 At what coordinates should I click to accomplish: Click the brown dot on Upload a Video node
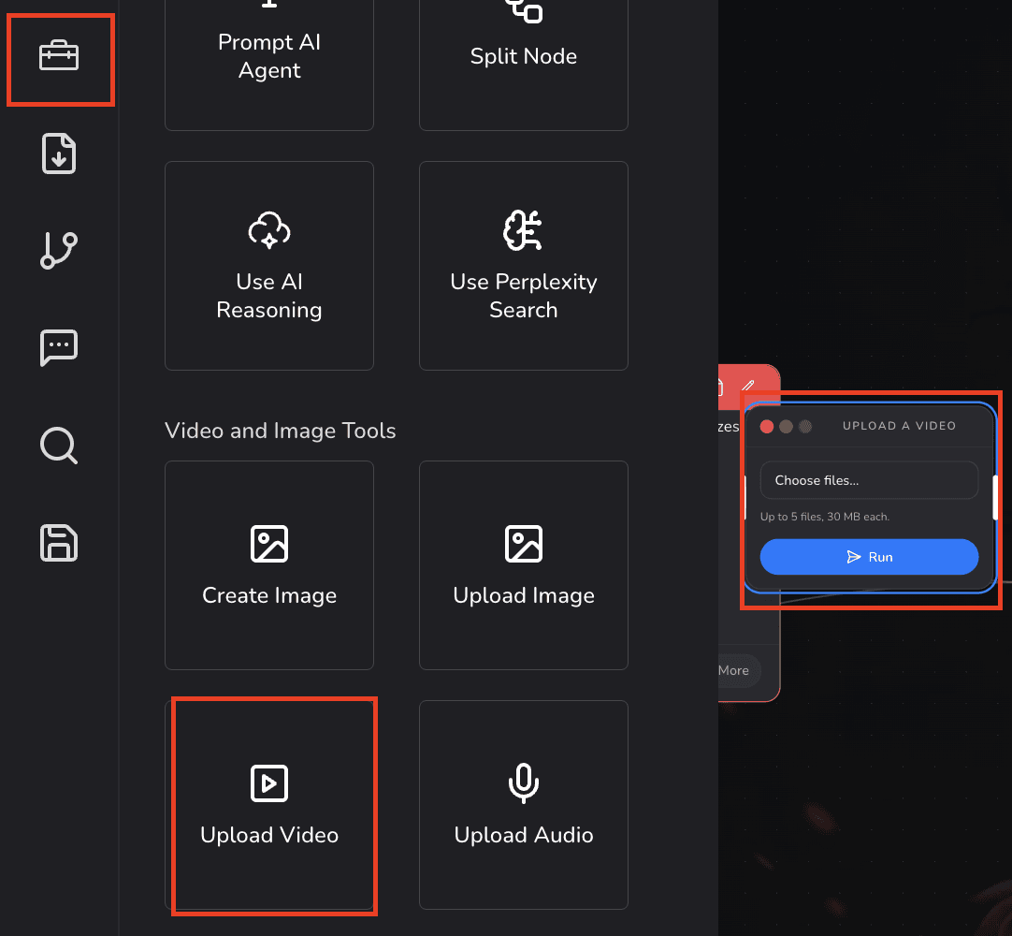pos(786,426)
